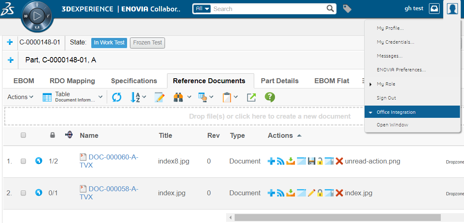Click the Frozen Test state button
Screen dimensions: 464x223
(x=147, y=42)
